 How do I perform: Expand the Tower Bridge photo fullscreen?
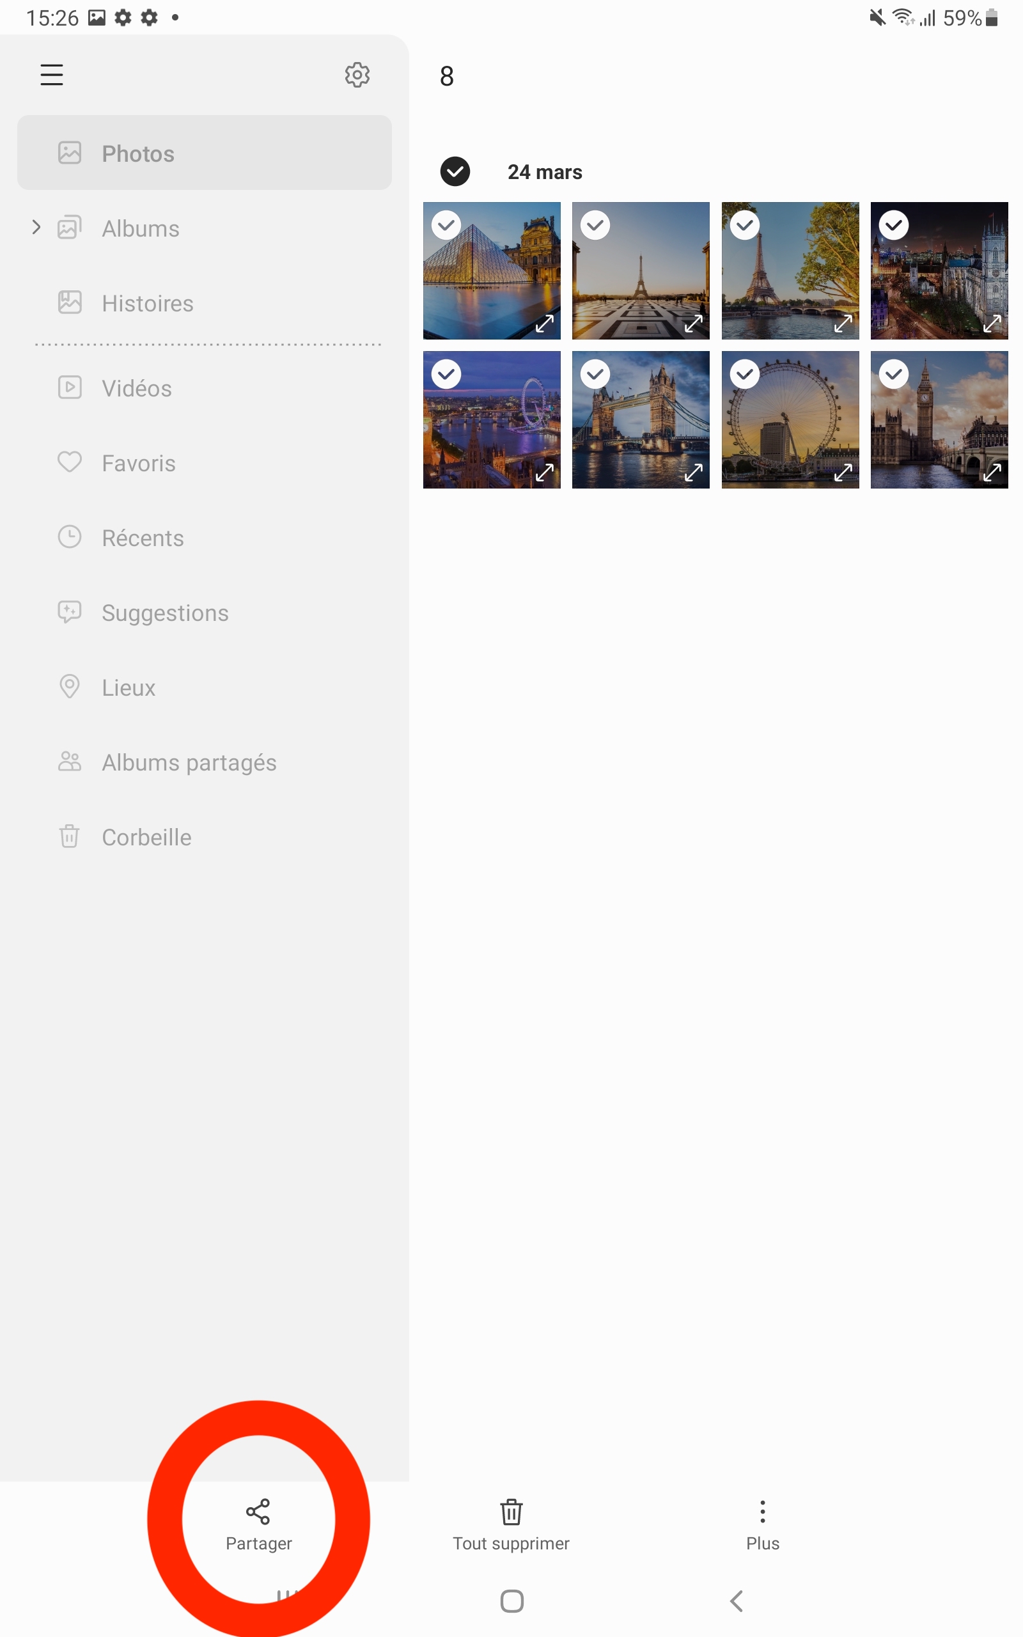694,473
